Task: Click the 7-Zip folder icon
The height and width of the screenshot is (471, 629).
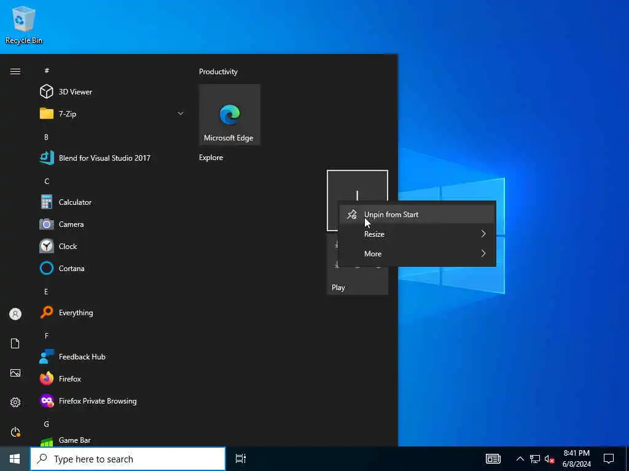Action: (x=47, y=113)
